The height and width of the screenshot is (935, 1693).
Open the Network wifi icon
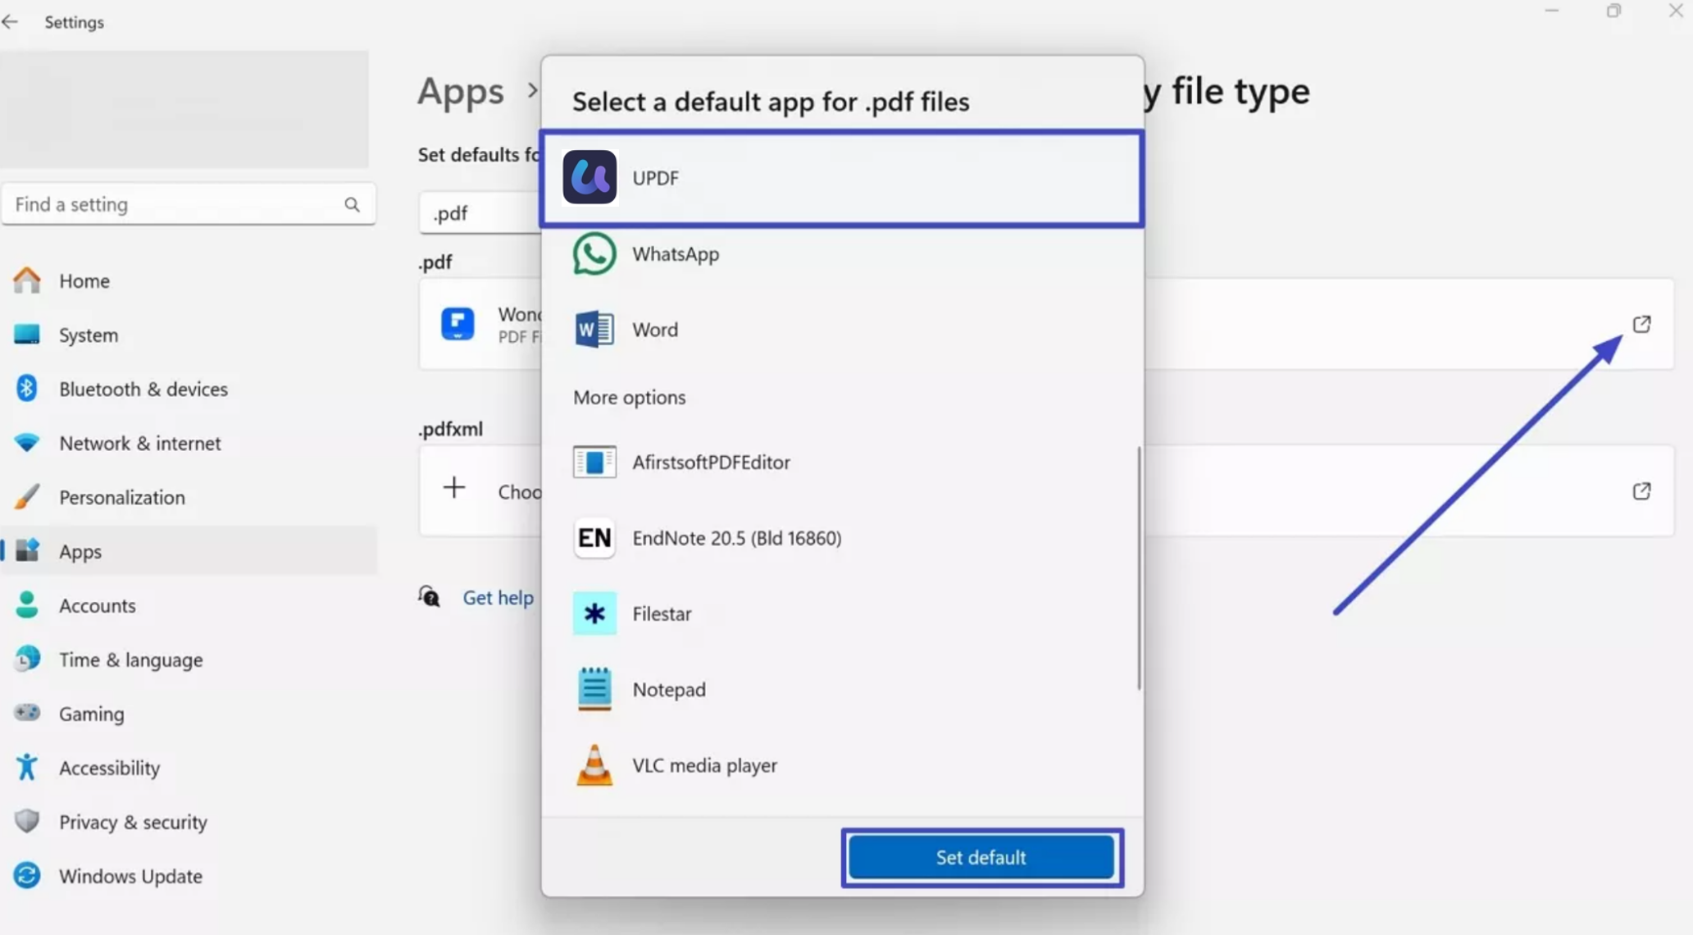27,443
